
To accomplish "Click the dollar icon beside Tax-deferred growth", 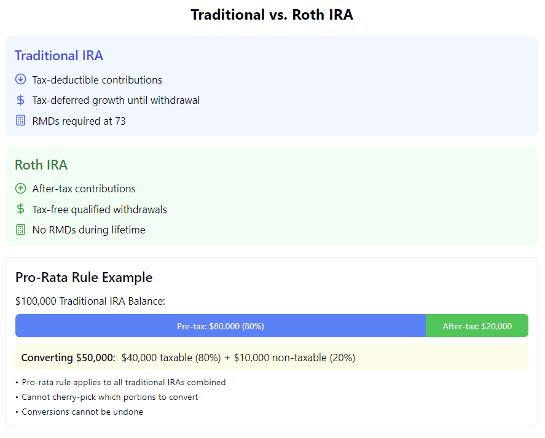I will coord(20,100).
